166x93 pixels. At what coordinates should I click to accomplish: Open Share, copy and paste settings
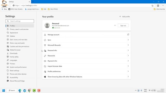17,43
